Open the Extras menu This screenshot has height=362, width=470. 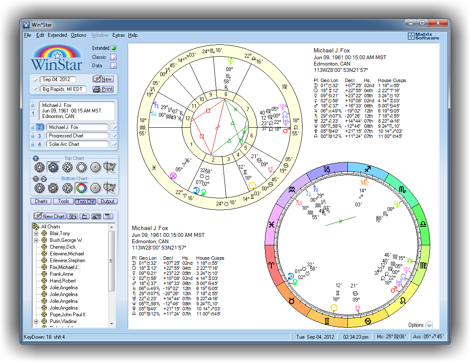pyautogui.click(x=118, y=35)
